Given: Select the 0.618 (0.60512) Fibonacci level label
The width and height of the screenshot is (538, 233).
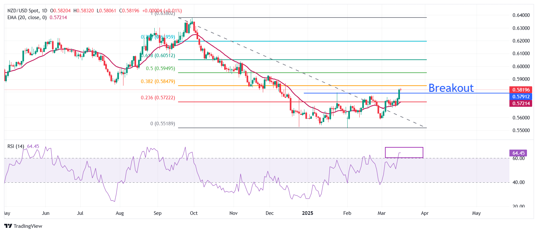Looking at the screenshot, I should coord(159,55).
